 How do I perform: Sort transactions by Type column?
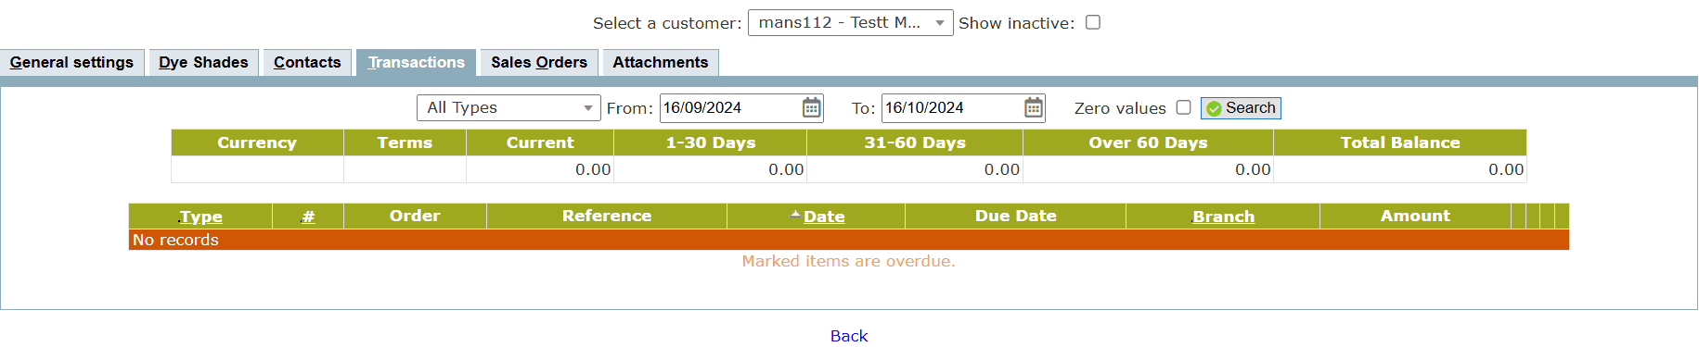(x=200, y=217)
